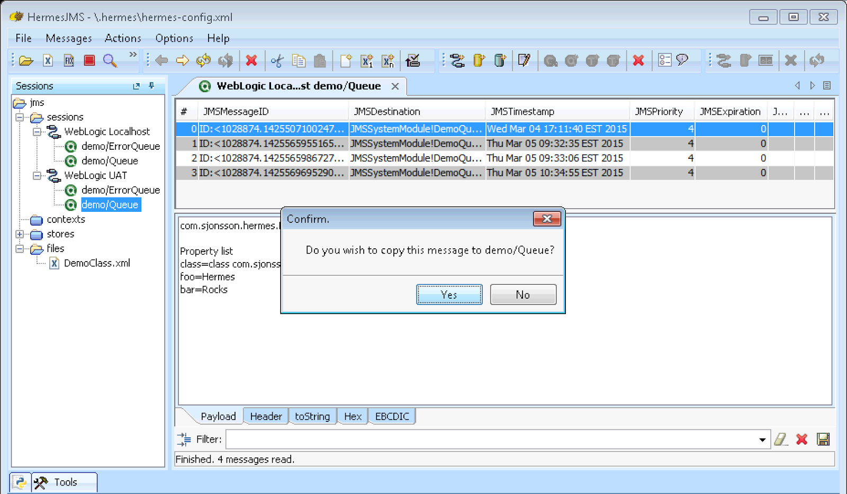Sort by the JMSTimestamp column header

[x=557, y=112]
